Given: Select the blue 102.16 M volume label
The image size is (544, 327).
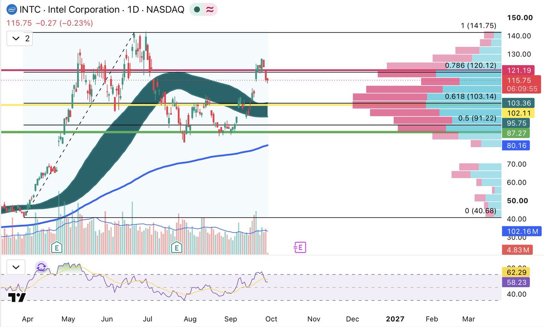Looking at the screenshot, I should point(521,231).
